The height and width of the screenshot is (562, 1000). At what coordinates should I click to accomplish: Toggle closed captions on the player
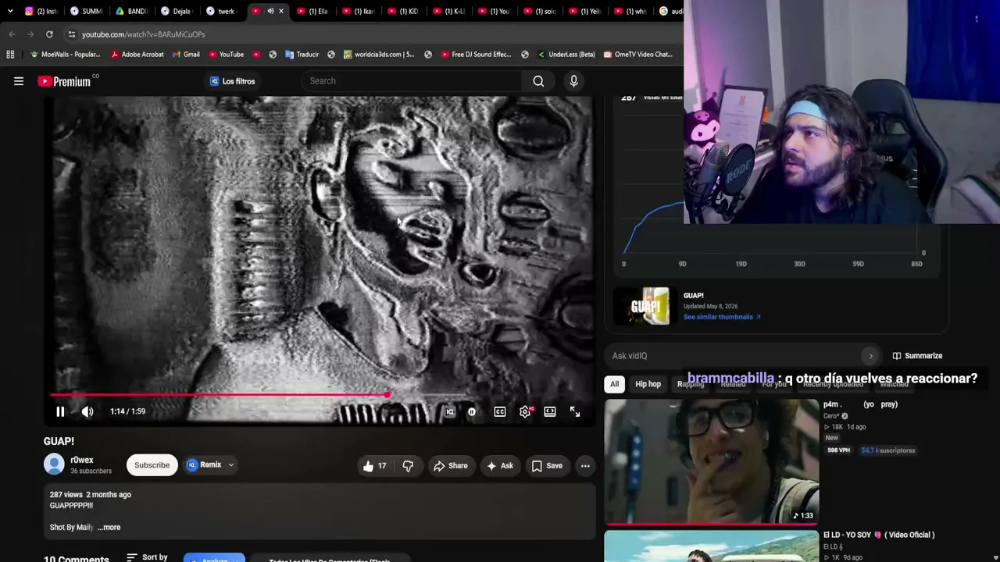click(x=500, y=411)
